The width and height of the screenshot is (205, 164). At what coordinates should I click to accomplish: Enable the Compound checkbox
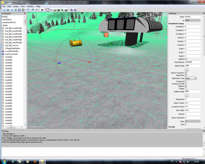(x=186, y=81)
